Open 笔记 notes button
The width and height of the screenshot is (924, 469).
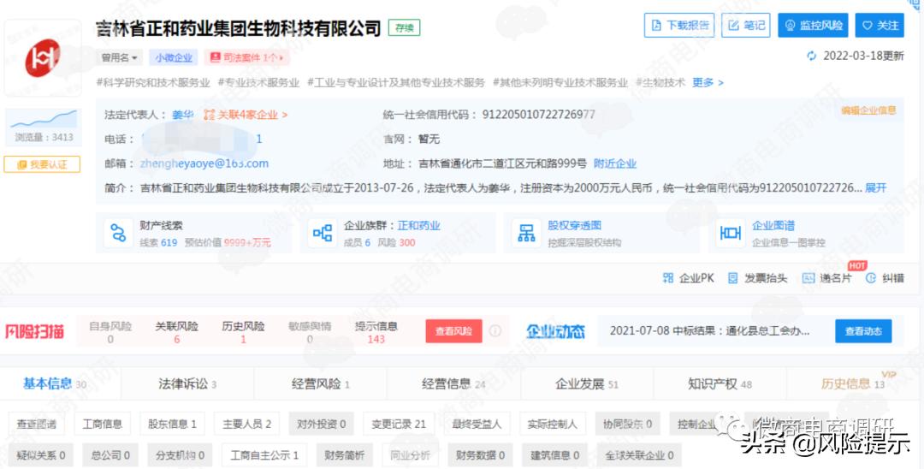click(x=746, y=26)
